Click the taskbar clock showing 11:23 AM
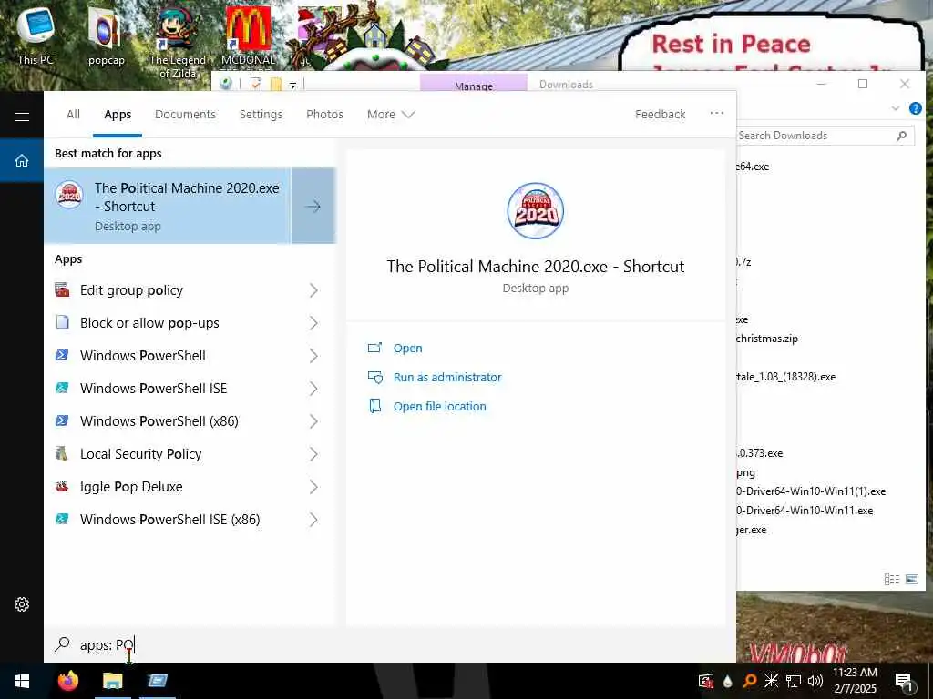Viewport: 933px width, 699px height. 855,681
